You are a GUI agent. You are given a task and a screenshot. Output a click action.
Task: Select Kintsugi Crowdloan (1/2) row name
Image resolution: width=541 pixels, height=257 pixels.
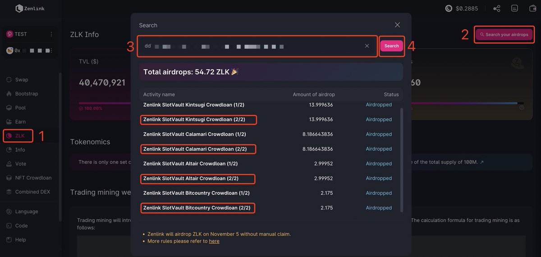click(194, 105)
